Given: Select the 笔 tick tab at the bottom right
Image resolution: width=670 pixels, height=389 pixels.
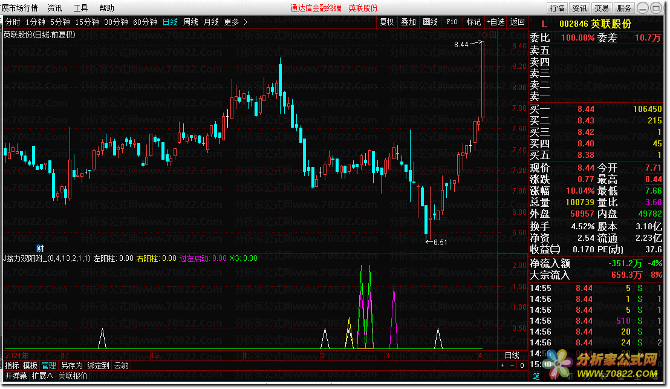Looking at the screenshot, I should 536,376.
